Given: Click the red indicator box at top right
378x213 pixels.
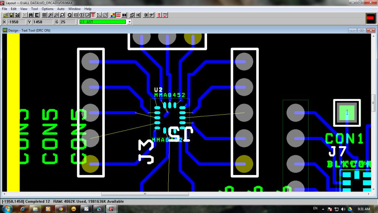Looking at the screenshot, I should (371, 18).
